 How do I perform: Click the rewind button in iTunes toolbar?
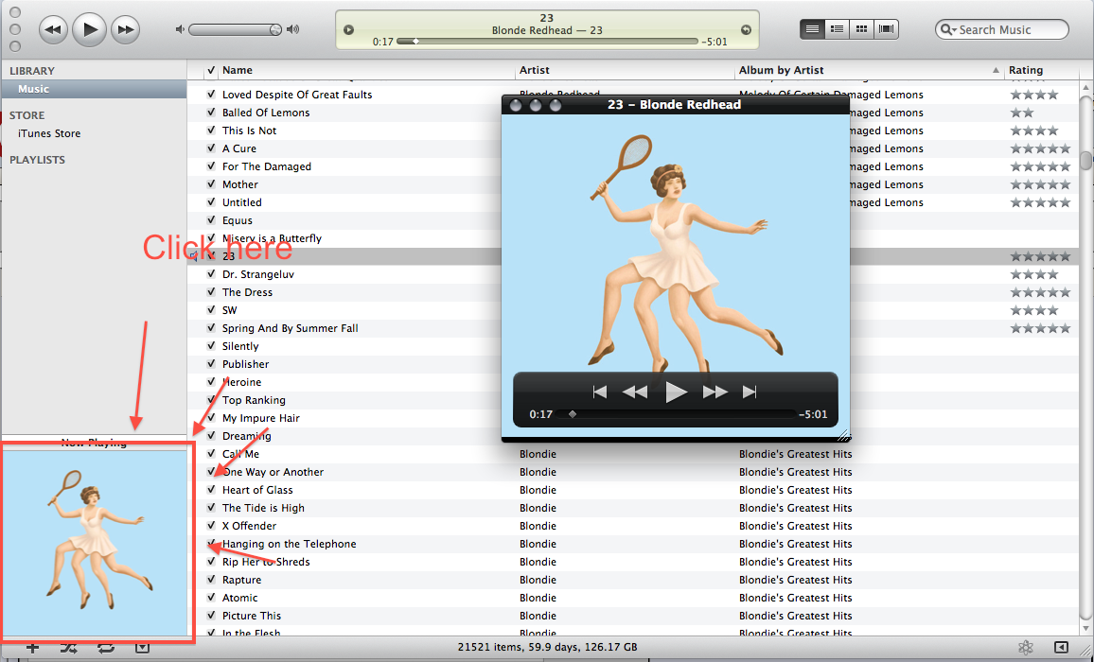coord(53,30)
